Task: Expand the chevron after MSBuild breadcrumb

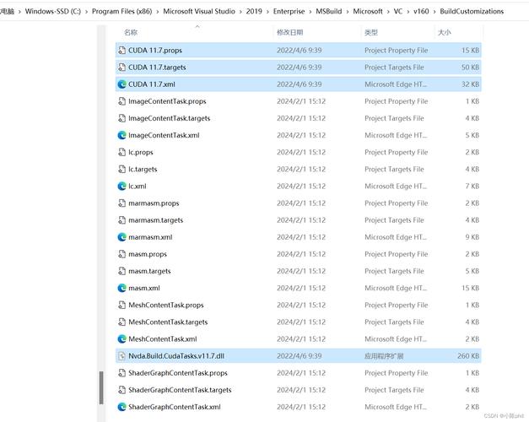Action: [x=348, y=12]
